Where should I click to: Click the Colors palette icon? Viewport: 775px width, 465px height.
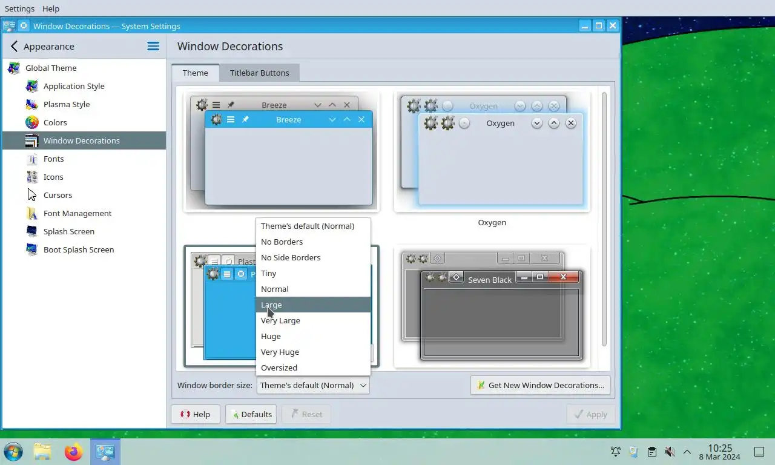(32, 122)
